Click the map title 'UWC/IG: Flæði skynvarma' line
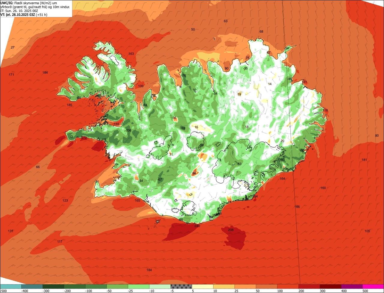 click(x=29, y=3)
